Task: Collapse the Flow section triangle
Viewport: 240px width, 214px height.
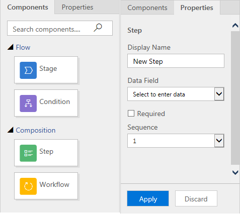Action: (11, 47)
